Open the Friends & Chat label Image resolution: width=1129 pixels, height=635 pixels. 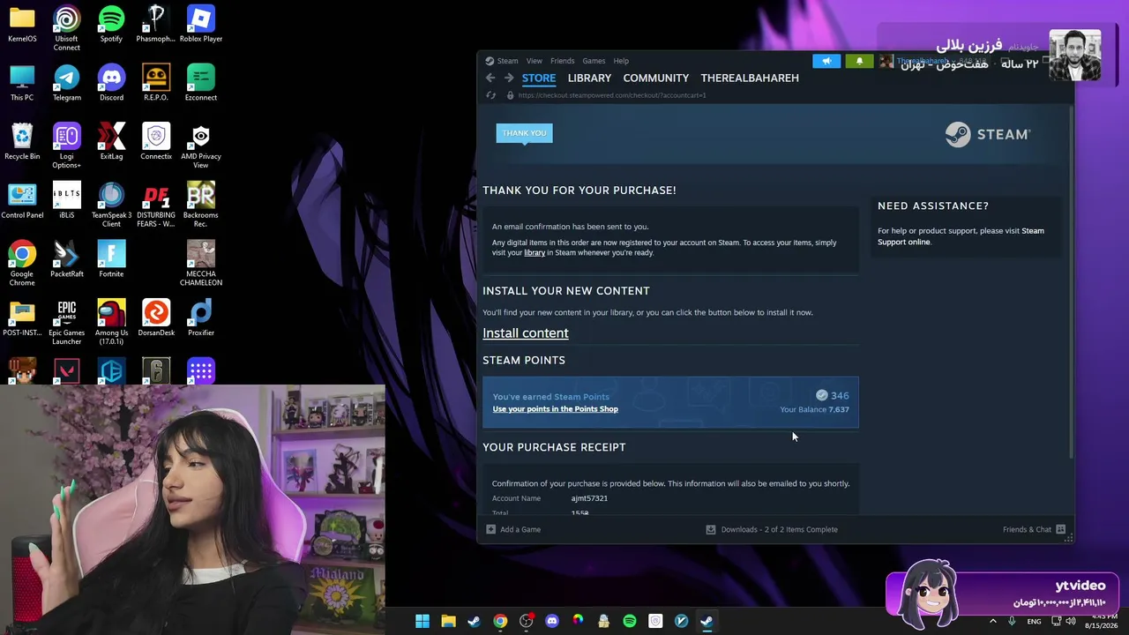[x=1027, y=529]
